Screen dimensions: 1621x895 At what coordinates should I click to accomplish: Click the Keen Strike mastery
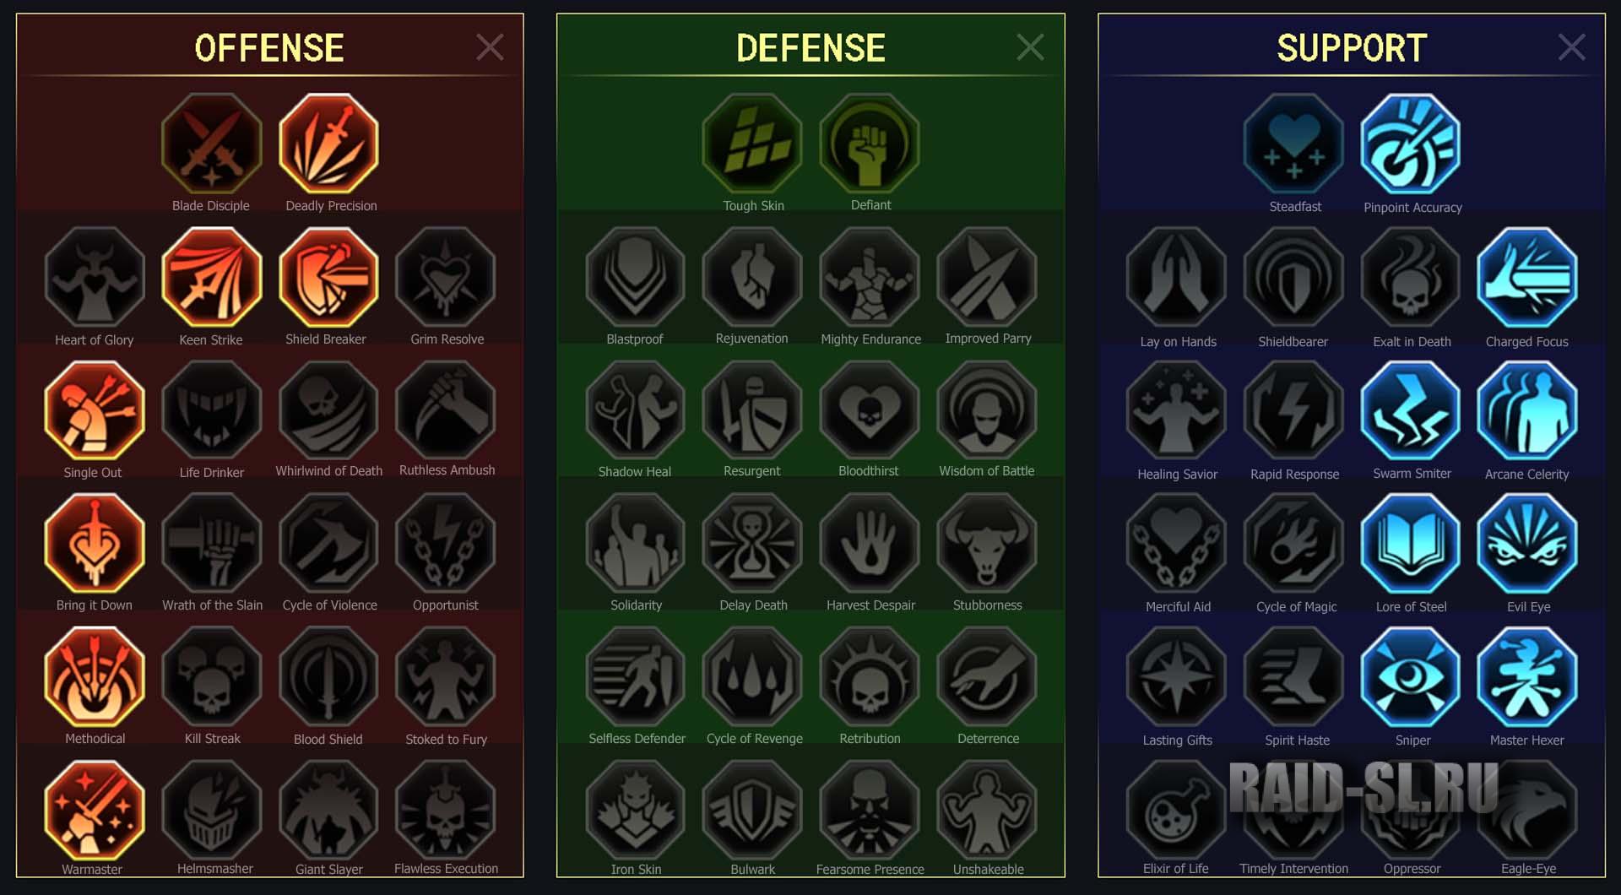point(211,277)
